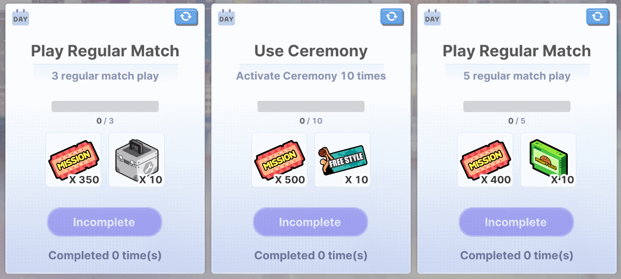The height and width of the screenshot is (279, 621).
Task: Select the Mission ticket X 500 reward
Action: point(279,160)
